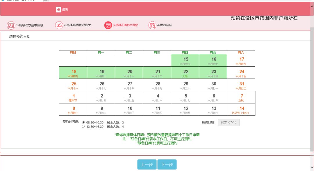The height and width of the screenshot is (171, 314).
Task: Click step 2 marriage registry icon
Action: 59,25
